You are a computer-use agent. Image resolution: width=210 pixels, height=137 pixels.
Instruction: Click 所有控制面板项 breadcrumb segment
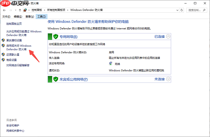[x=56, y=10]
